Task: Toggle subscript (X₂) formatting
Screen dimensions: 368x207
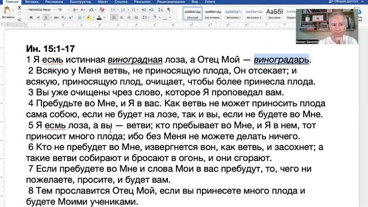Action: [x=64, y=17]
